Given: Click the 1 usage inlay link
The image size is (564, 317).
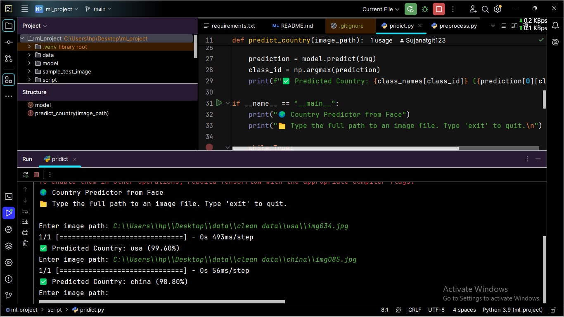Looking at the screenshot, I should [x=381, y=40].
